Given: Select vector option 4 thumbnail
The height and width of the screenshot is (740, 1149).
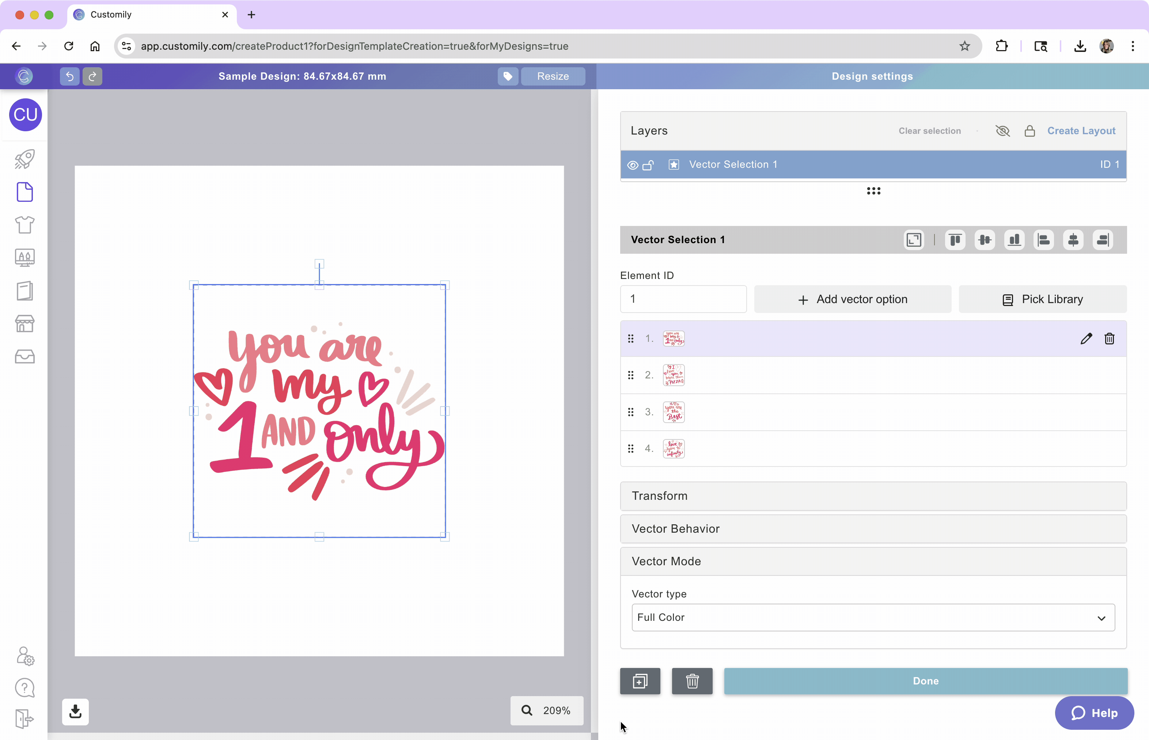Looking at the screenshot, I should pos(674,448).
